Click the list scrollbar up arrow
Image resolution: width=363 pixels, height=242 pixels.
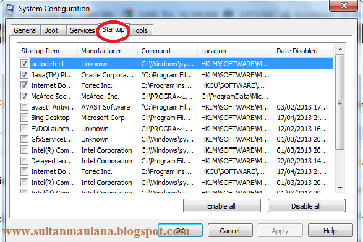point(340,49)
